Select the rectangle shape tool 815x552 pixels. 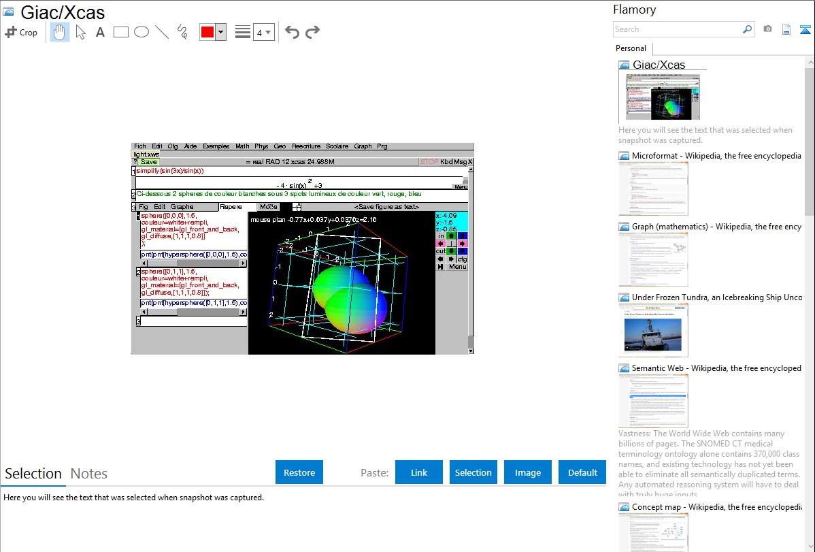click(x=120, y=32)
